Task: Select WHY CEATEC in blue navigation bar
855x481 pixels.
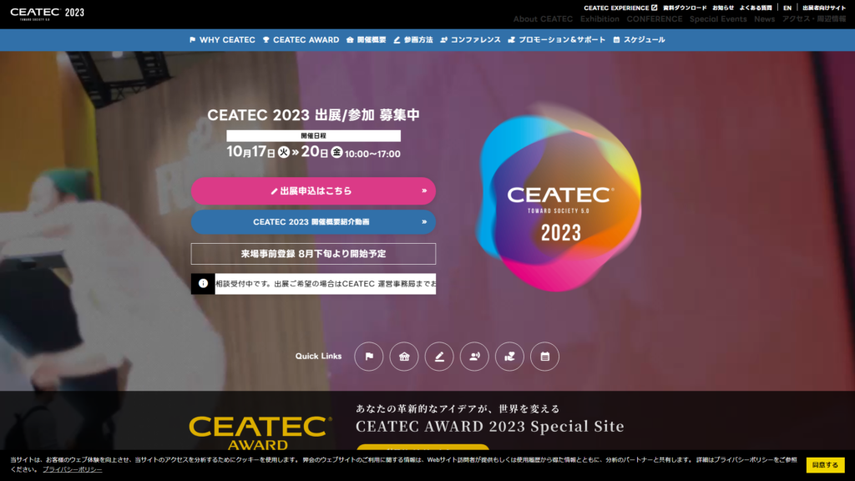Action: 222,40
